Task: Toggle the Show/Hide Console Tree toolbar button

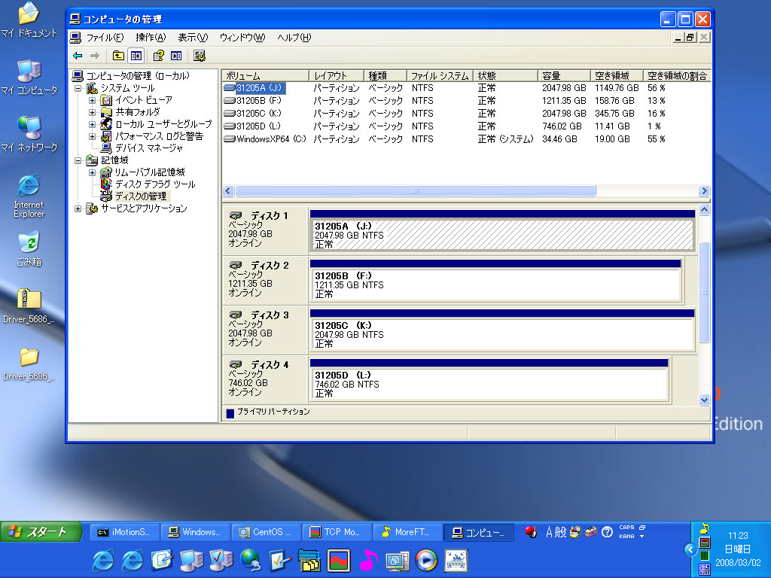Action: tap(136, 56)
